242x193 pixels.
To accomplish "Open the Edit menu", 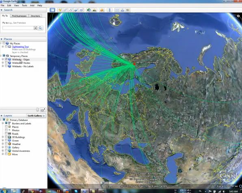I will 9,5.
